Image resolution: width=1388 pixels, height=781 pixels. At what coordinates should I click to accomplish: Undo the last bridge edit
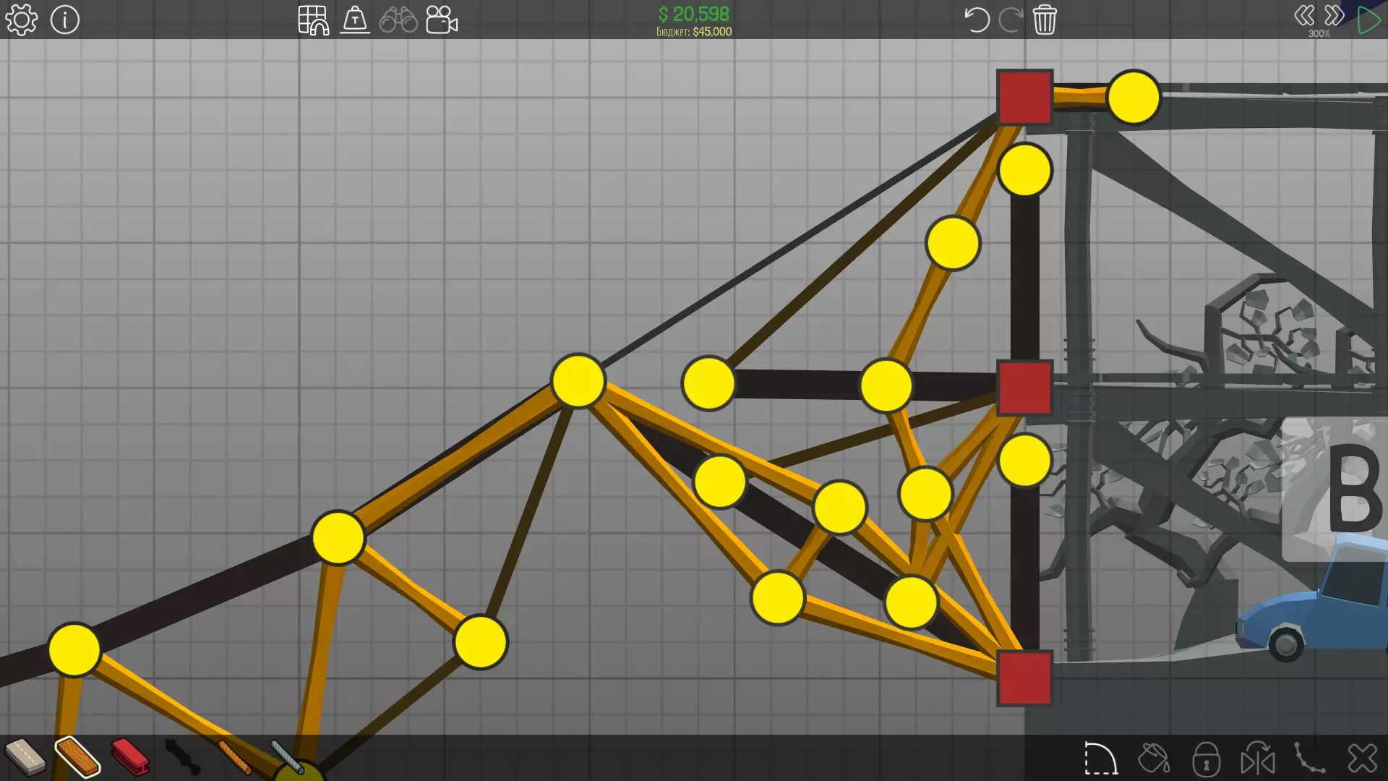coord(976,20)
